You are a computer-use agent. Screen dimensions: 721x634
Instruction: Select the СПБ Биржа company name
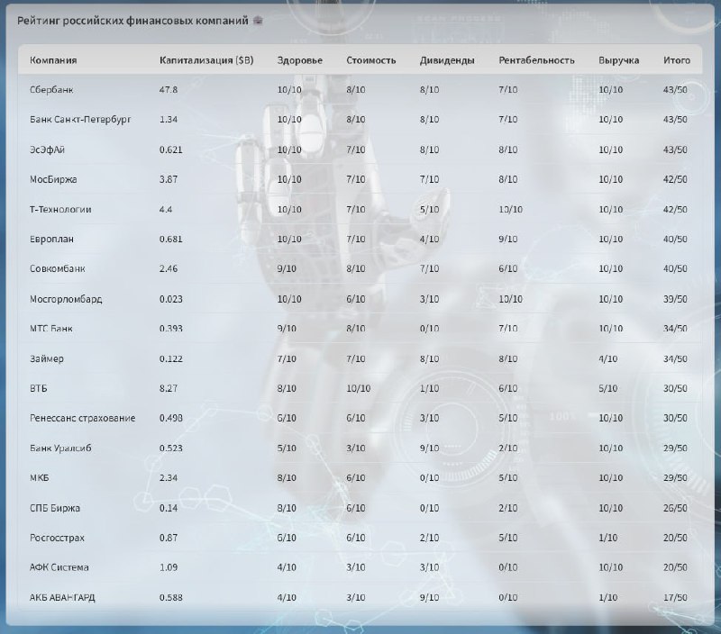click(x=55, y=508)
